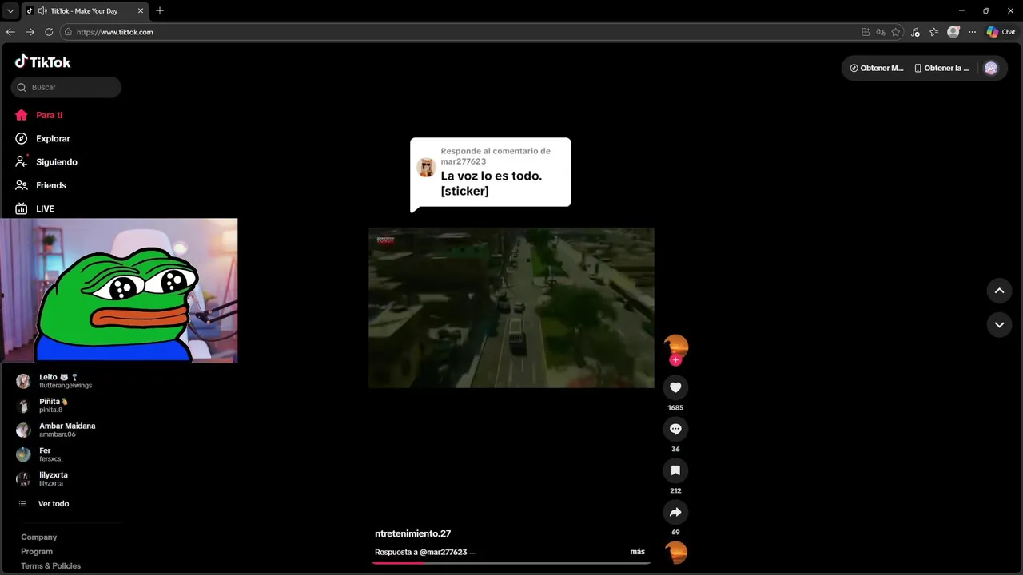Open the ntretenimiento.27 username link

[412, 533]
